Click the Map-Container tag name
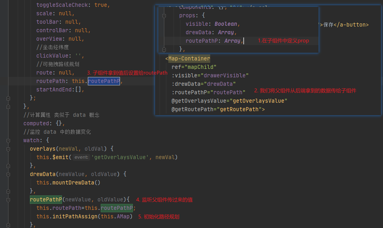 click(x=189, y=58)
